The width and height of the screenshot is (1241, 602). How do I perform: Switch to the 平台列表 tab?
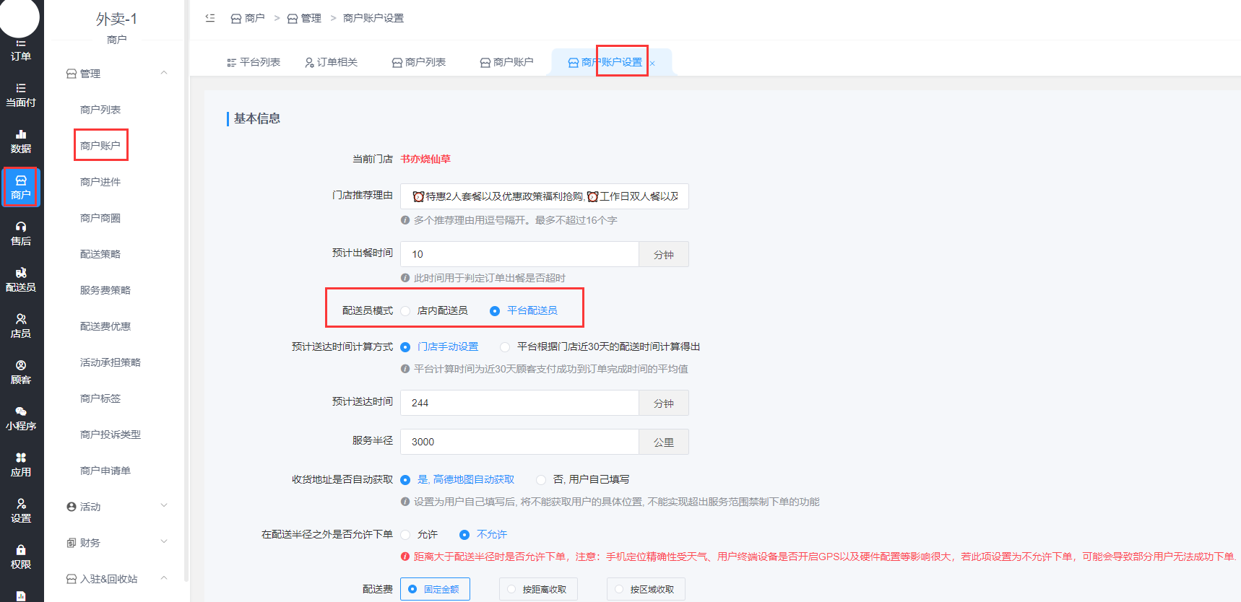pos(254,62)
